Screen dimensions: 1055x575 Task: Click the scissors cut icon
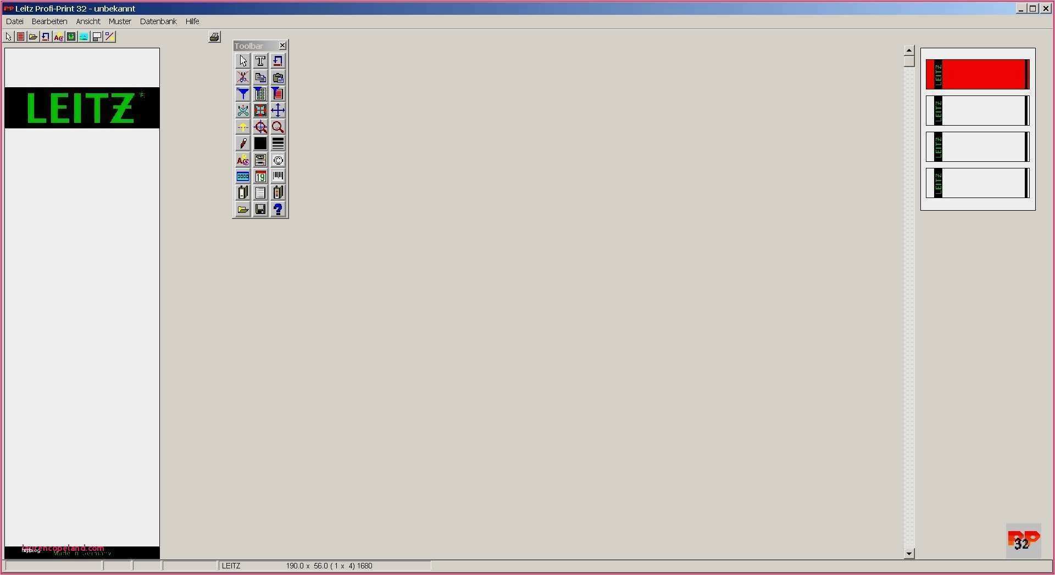click(x=243, y=77)
